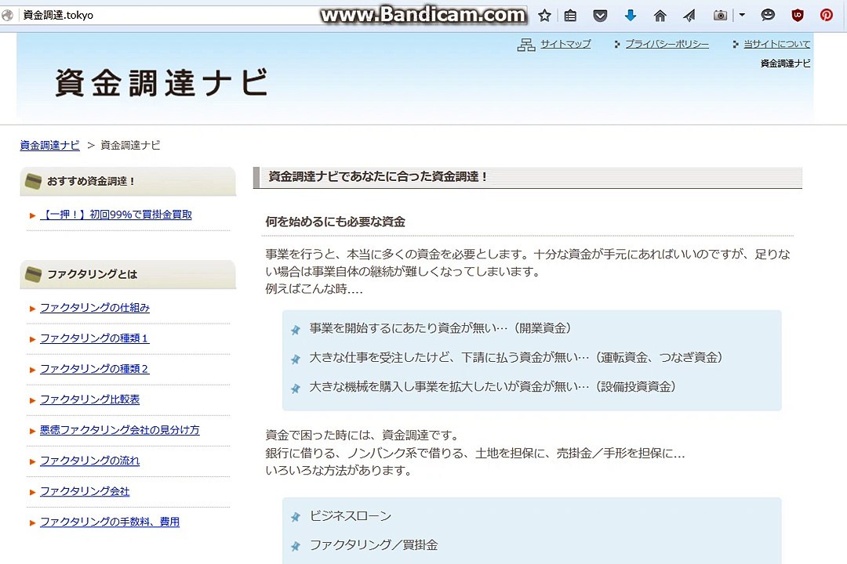Open the uBlock shield icon
Image resolution: width=847 pixels, height=564 pixels.
coord(798,15)
